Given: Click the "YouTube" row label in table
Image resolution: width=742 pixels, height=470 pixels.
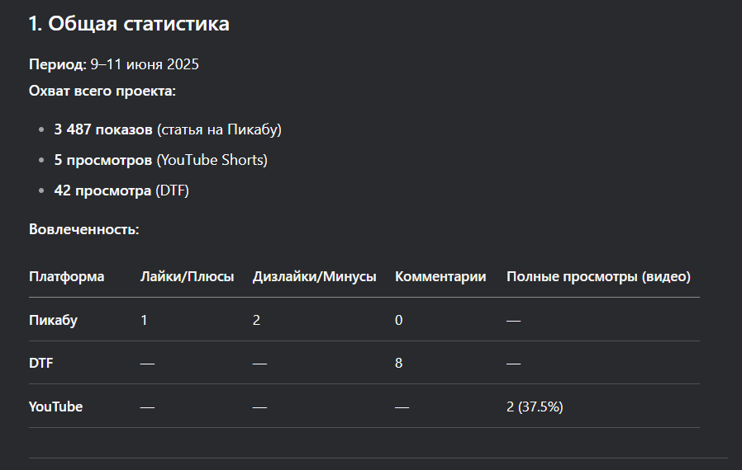Looking at the screenshot, I should (55, 407).
